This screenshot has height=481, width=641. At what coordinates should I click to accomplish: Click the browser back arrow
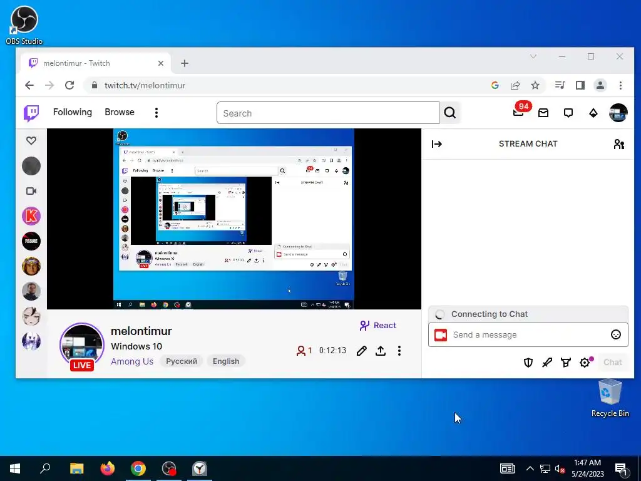(x=29, y=85)
